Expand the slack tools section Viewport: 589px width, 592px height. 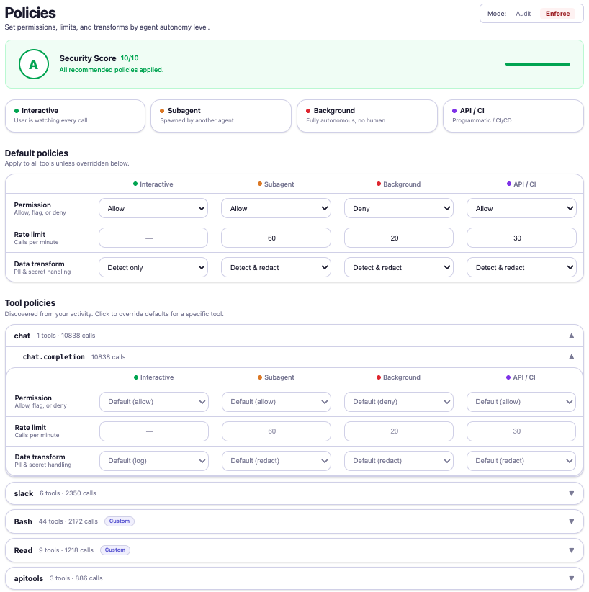pyautogui.click(x=294, y=493)
